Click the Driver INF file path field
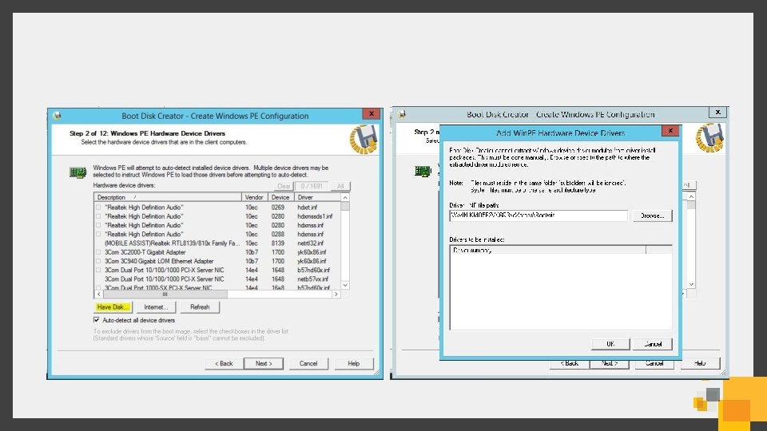This screenshot has height=431, width=767. 538,215
